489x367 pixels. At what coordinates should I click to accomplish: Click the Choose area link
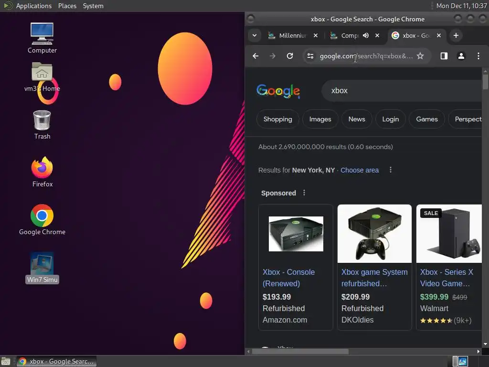(360, 170)
